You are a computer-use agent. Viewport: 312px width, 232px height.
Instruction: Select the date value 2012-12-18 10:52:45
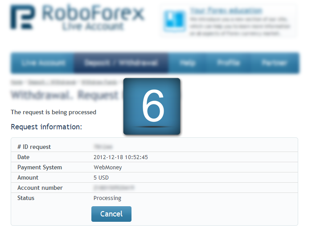tap(121, 157)
